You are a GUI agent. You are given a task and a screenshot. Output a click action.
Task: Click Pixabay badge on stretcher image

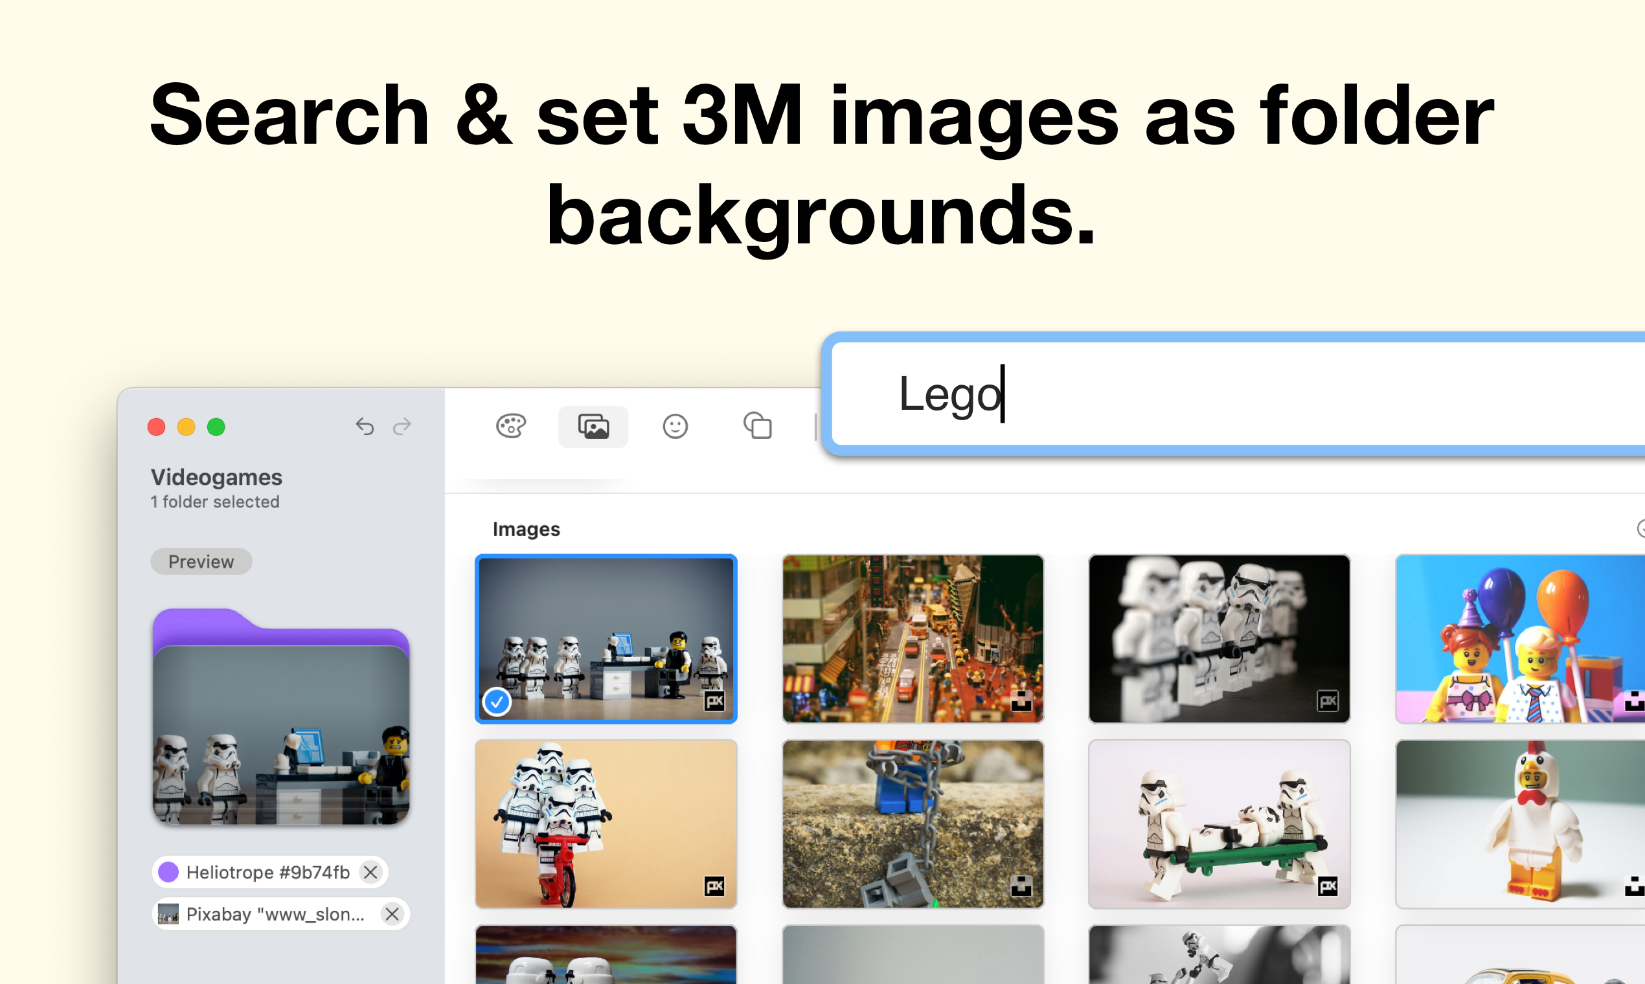pyautogui.click(x=1328, y=886)
